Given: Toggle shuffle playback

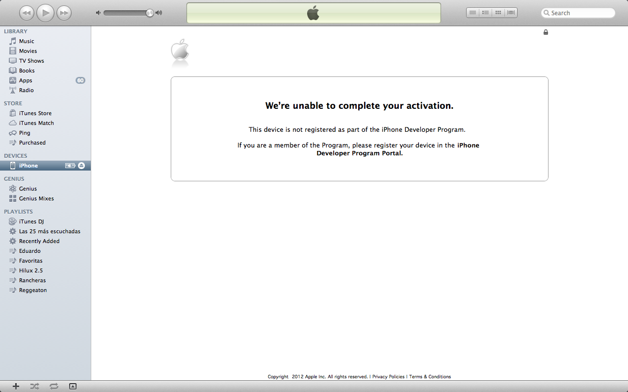Looking at the screenshot, I should [34, 386].
